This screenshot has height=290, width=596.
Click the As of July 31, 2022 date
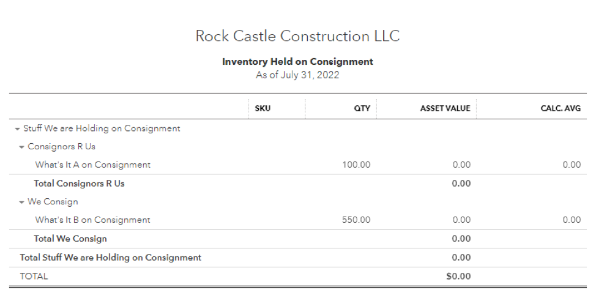pos(297,75)
